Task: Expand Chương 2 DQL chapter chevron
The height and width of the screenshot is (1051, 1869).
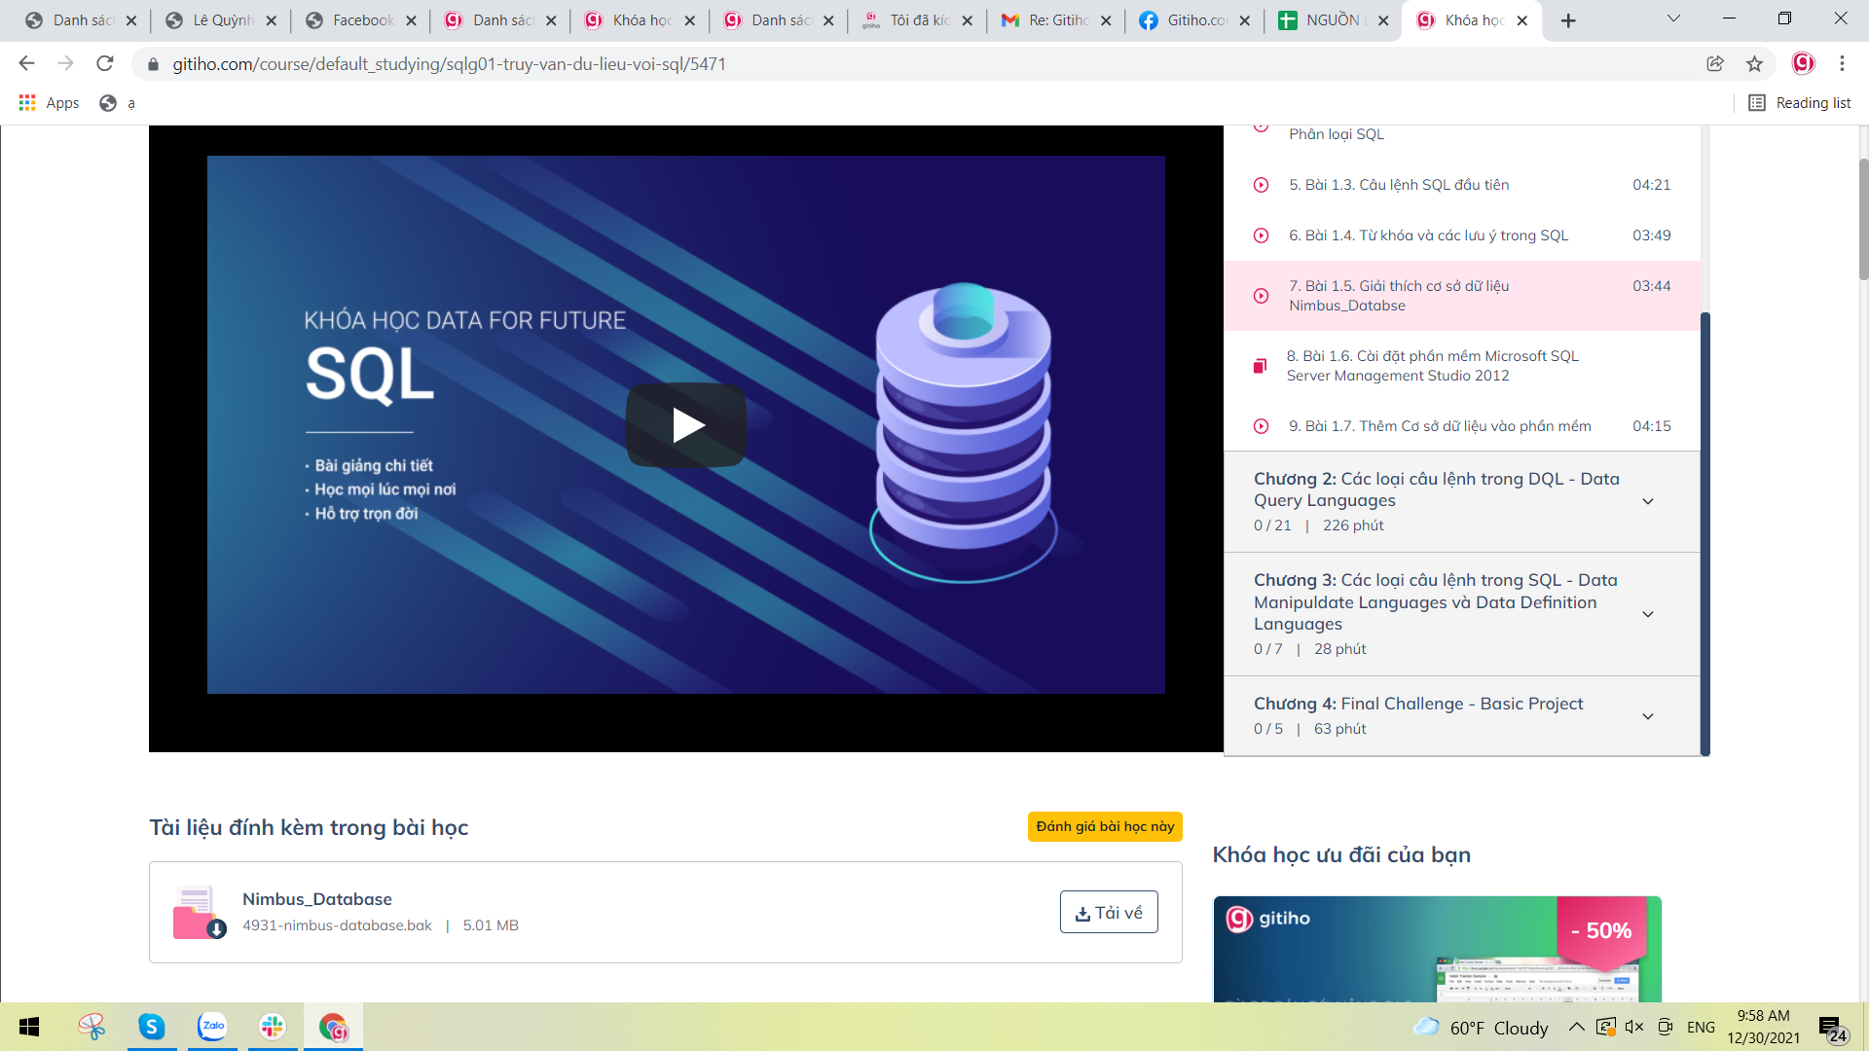Action: pos(1648,501)
